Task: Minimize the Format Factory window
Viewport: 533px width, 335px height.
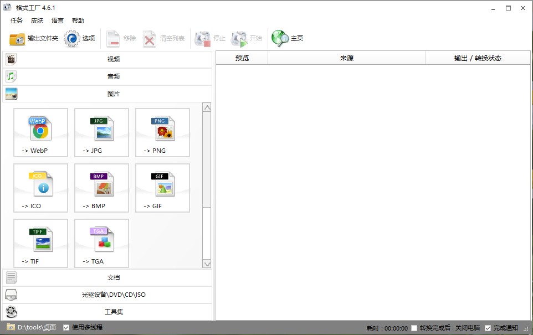Action: tap(493, 8)
